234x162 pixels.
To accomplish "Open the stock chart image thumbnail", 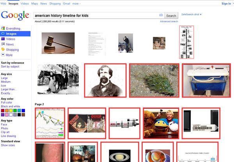I will (50, 124).
